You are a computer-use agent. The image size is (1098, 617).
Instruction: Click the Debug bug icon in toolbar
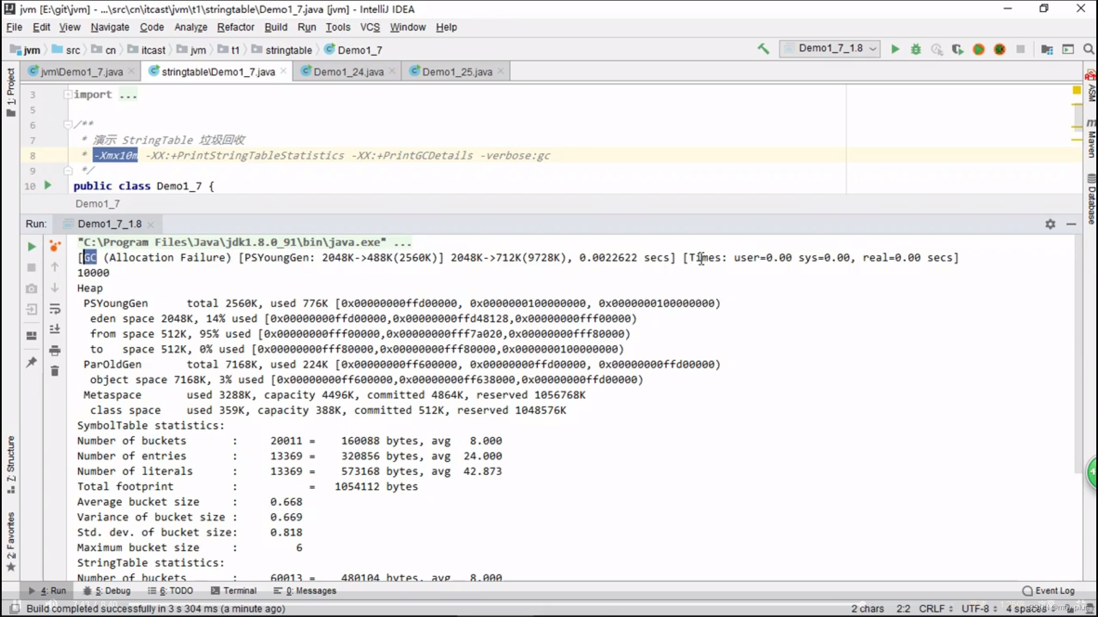(x=916, y=49)
